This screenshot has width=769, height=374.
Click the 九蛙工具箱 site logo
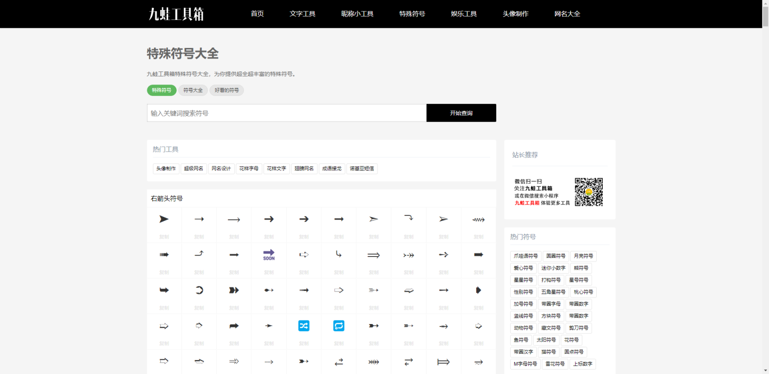pos(176,13)
